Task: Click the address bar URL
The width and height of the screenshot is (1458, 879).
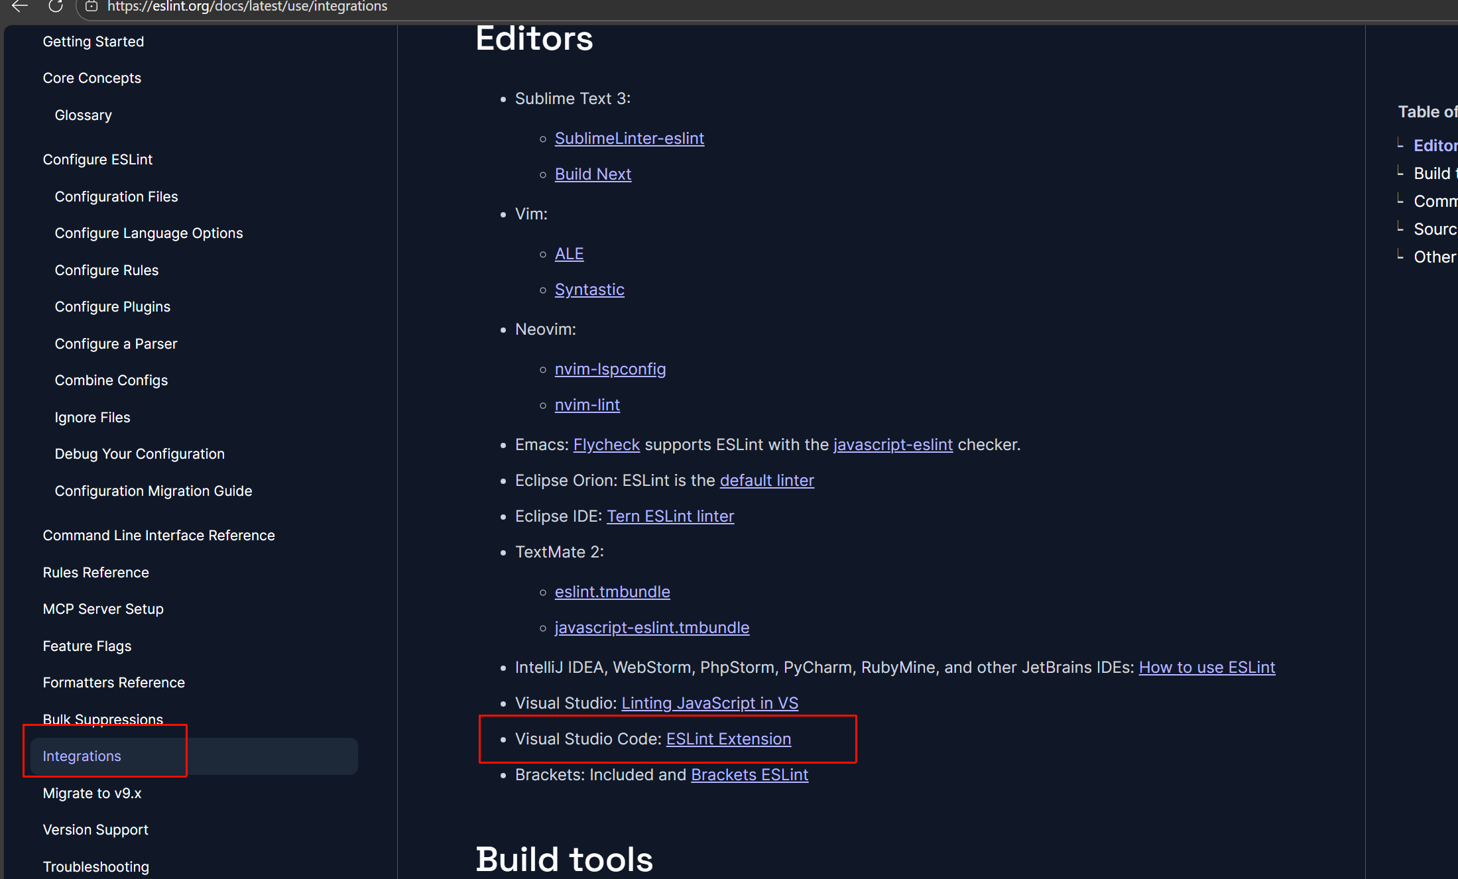Action: pyautogui.click(x=247, y=7)
